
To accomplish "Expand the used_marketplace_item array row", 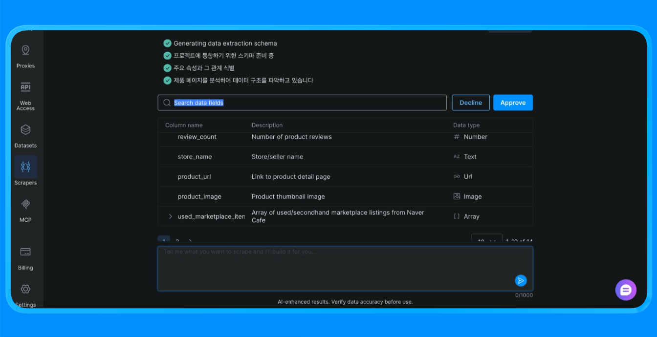I will pos(170,216).
